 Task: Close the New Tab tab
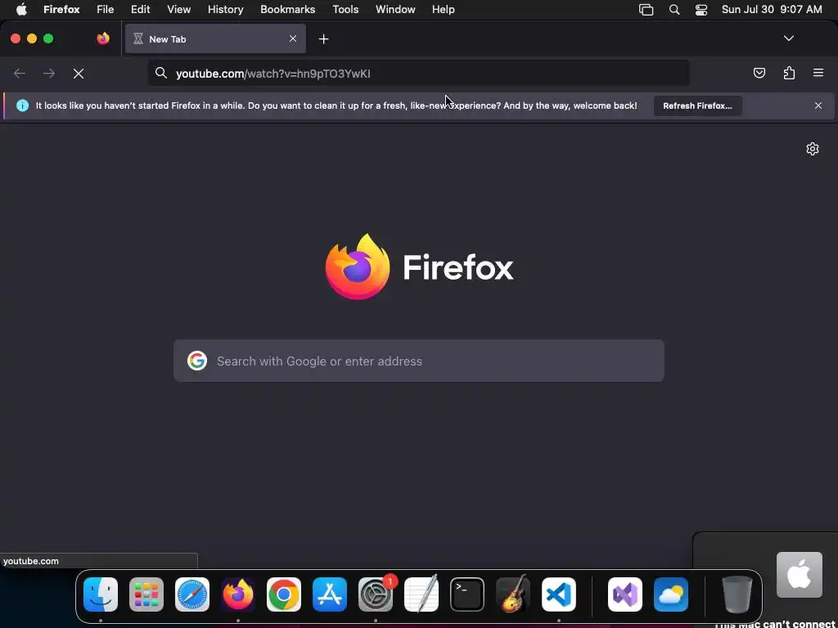(293, 38)
